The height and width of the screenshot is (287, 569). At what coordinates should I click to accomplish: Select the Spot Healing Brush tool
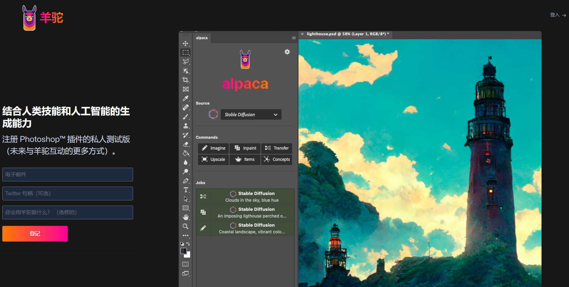point(185,107)
